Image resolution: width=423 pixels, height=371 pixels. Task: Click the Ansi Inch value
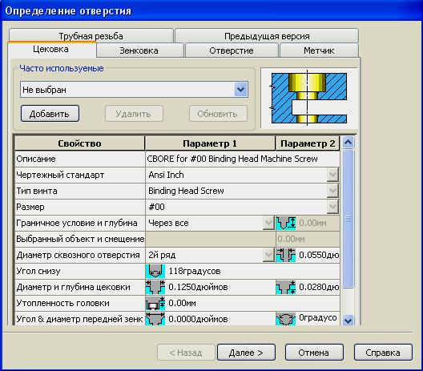166,175
